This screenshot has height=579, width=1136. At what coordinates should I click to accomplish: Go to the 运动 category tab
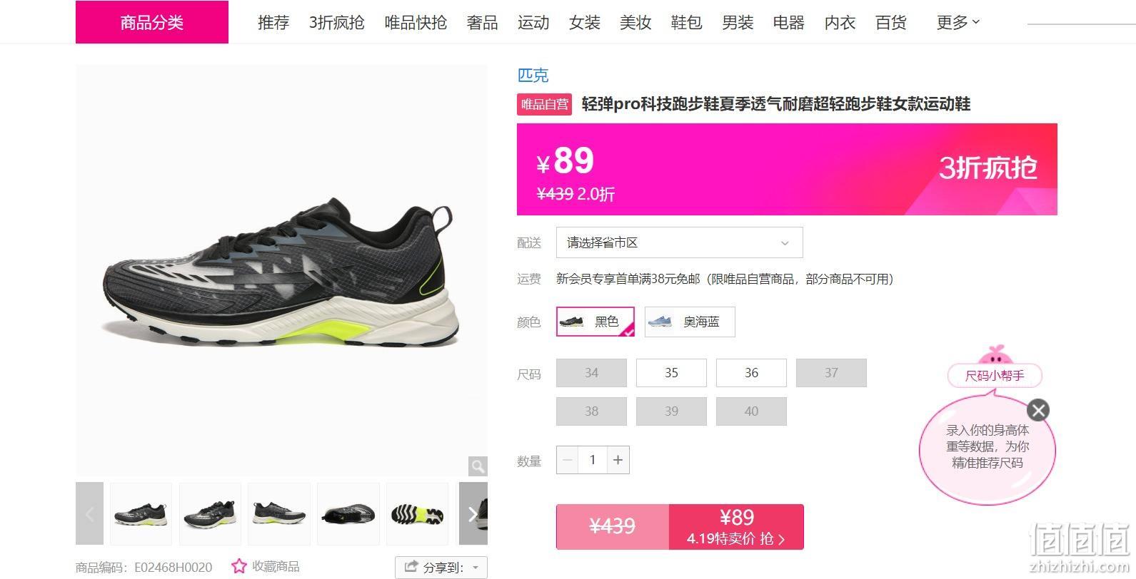click(533, 23)
